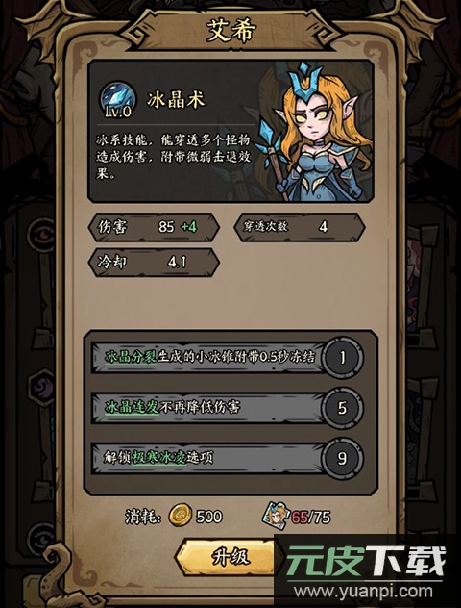461x608 pixels.
Task: Open the www.yuanpi.com watermark link
Action: [x=363, y=592]
